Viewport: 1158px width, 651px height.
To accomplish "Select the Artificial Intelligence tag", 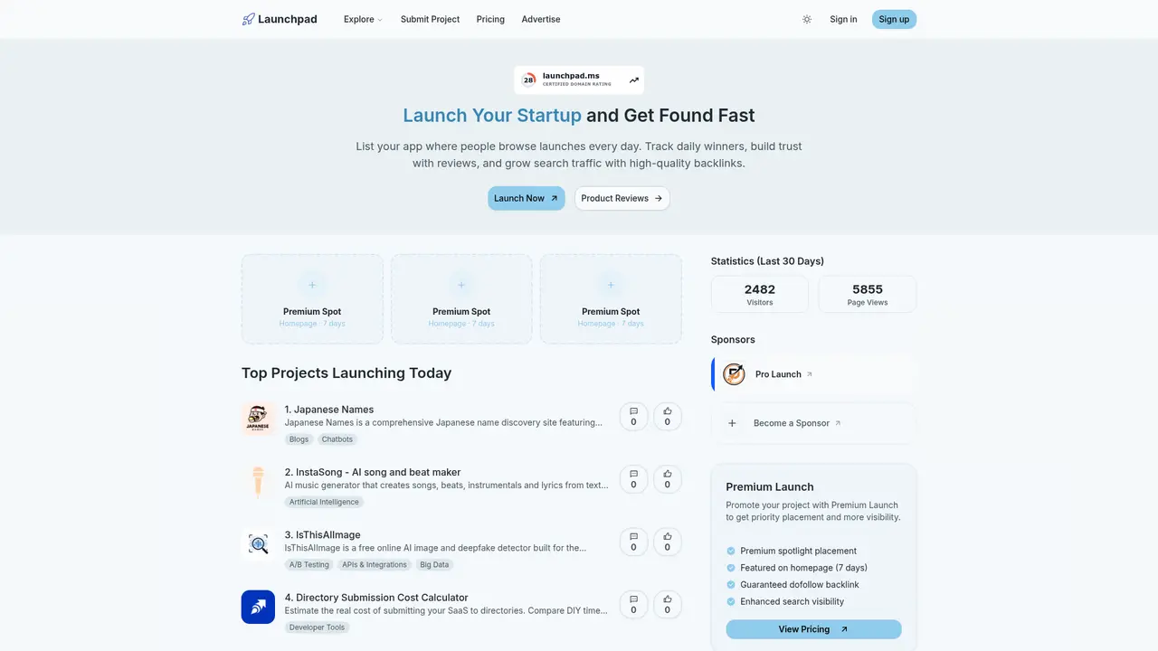I will click(x=324, y=502).
